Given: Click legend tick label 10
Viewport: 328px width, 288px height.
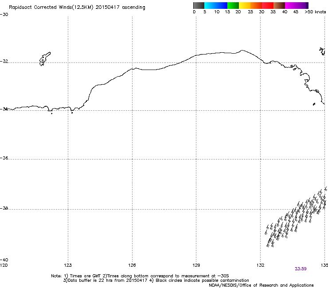Looking at the screenshot, I should click(x=217, y=12).
